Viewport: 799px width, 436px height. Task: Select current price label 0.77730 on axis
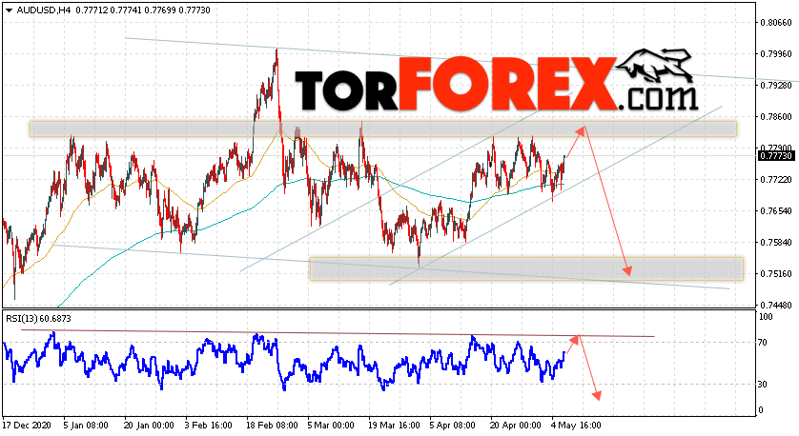click(776, 156)
